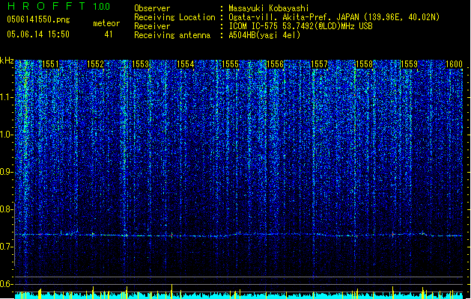Screen dimensions: 471x299
Task: Click the kHz axis unit label
Action: [x=7, y=61]
